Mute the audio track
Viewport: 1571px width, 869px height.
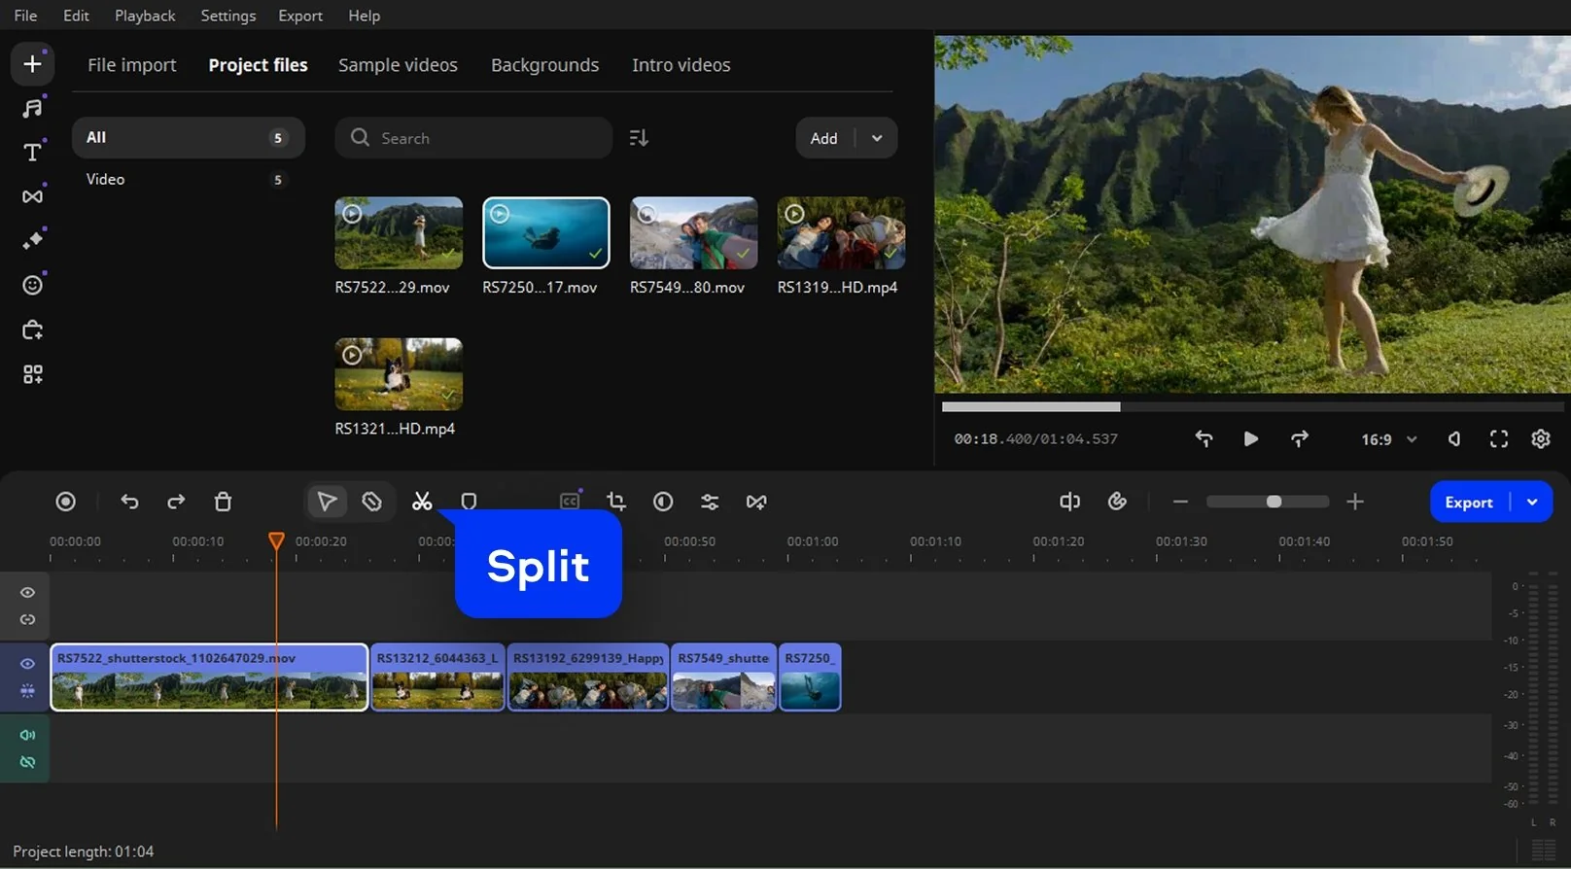(x=27, y=735)
